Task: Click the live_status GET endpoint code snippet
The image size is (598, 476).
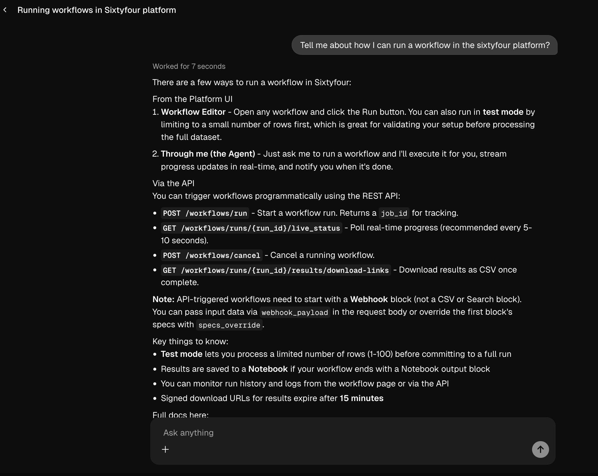Action: point(251,228)
